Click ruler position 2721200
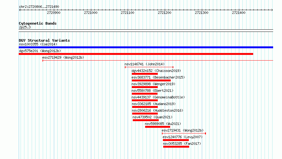Viewport: 282px width, 159px height. pyautogui.click(x=164, y=13)
